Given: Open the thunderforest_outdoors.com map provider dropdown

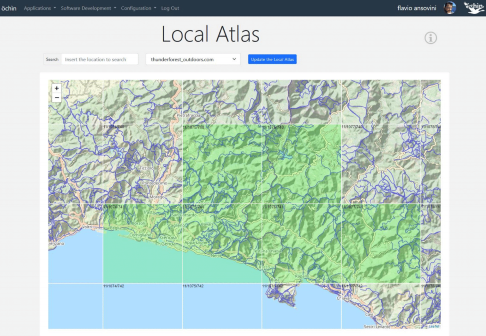Looking at the screenshot, I should pos(193,60).
